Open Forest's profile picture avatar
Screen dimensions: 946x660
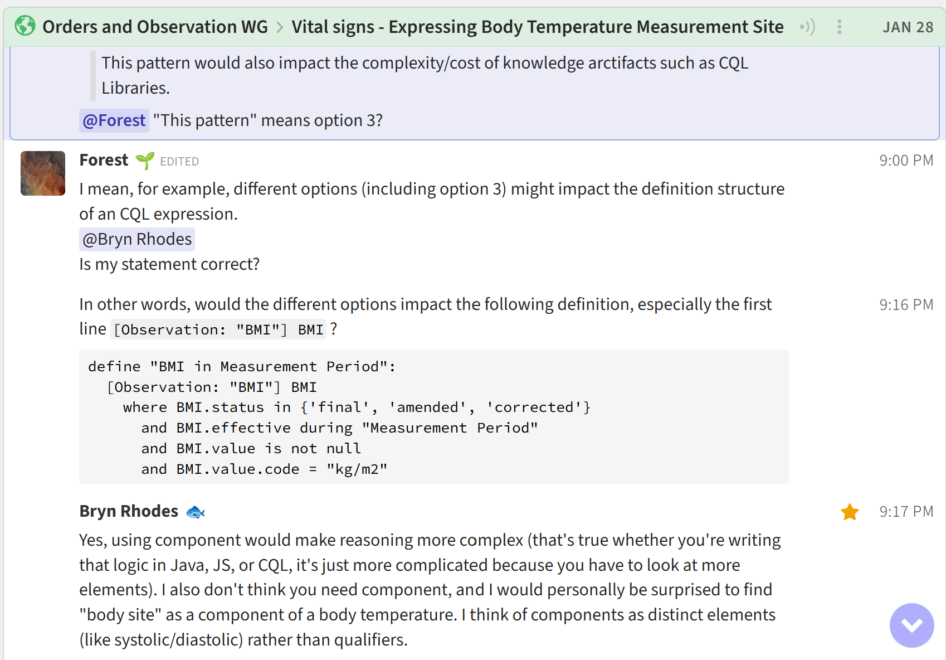(x=43, y=173)
